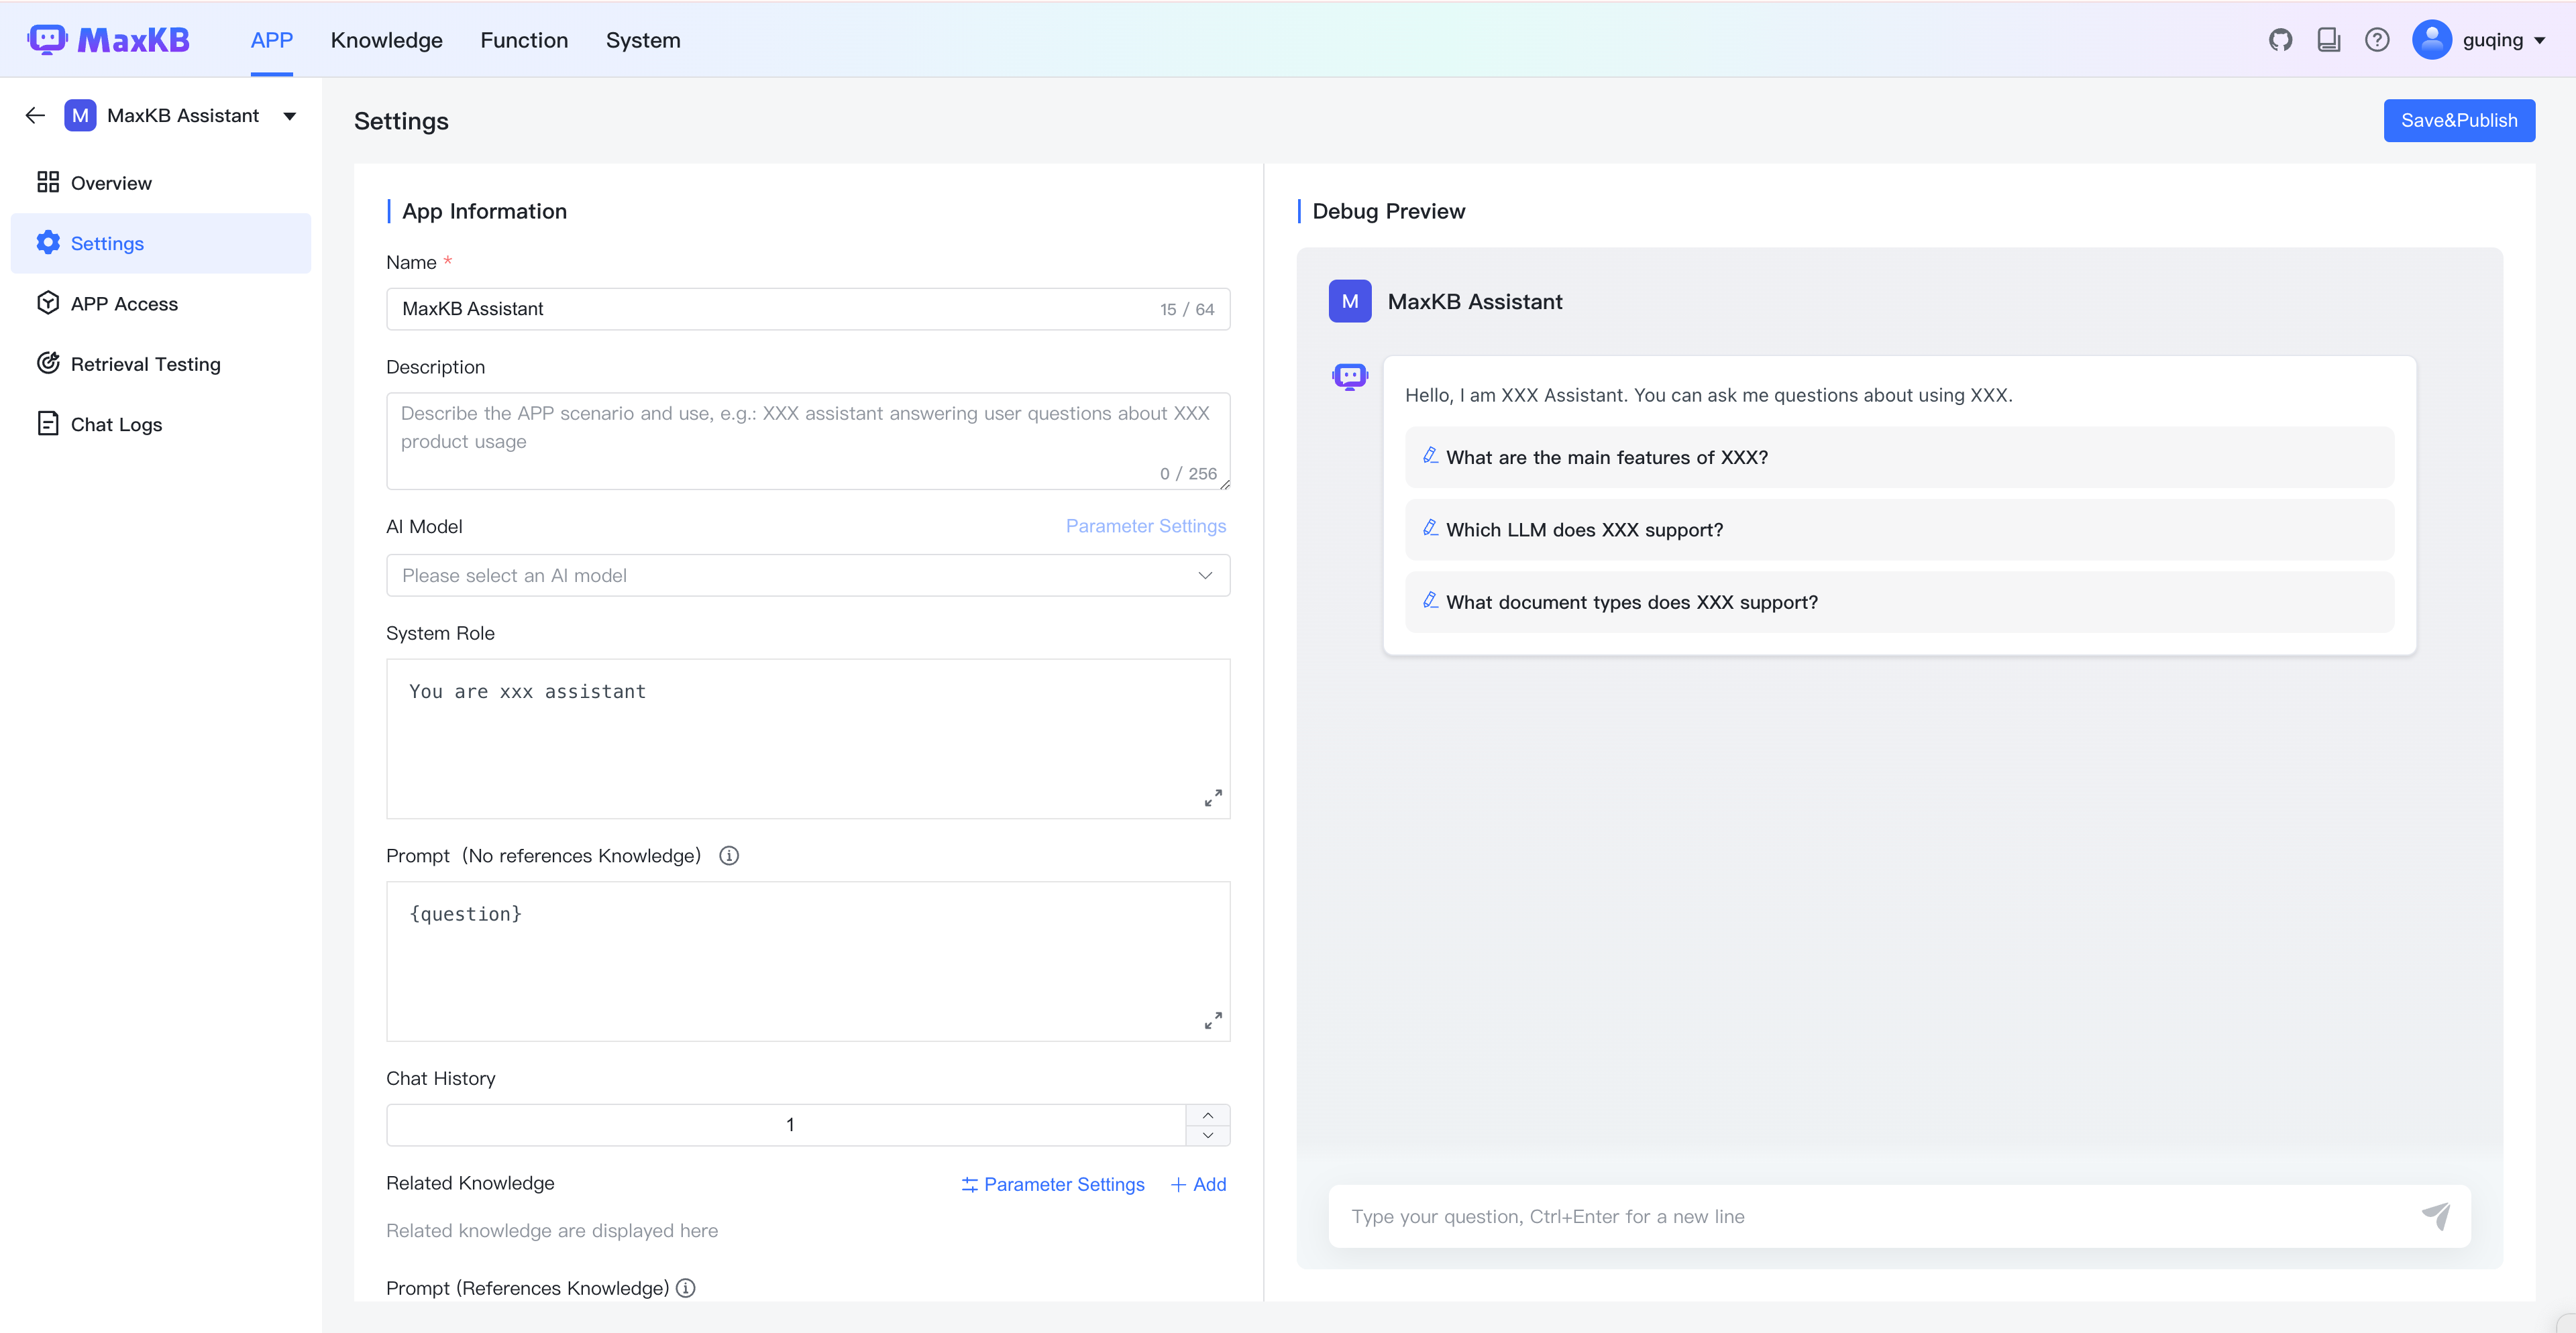The height and width of the screenshot is (1333, 2576).
Task: Click the Name input field
Action: click(808, 308)
